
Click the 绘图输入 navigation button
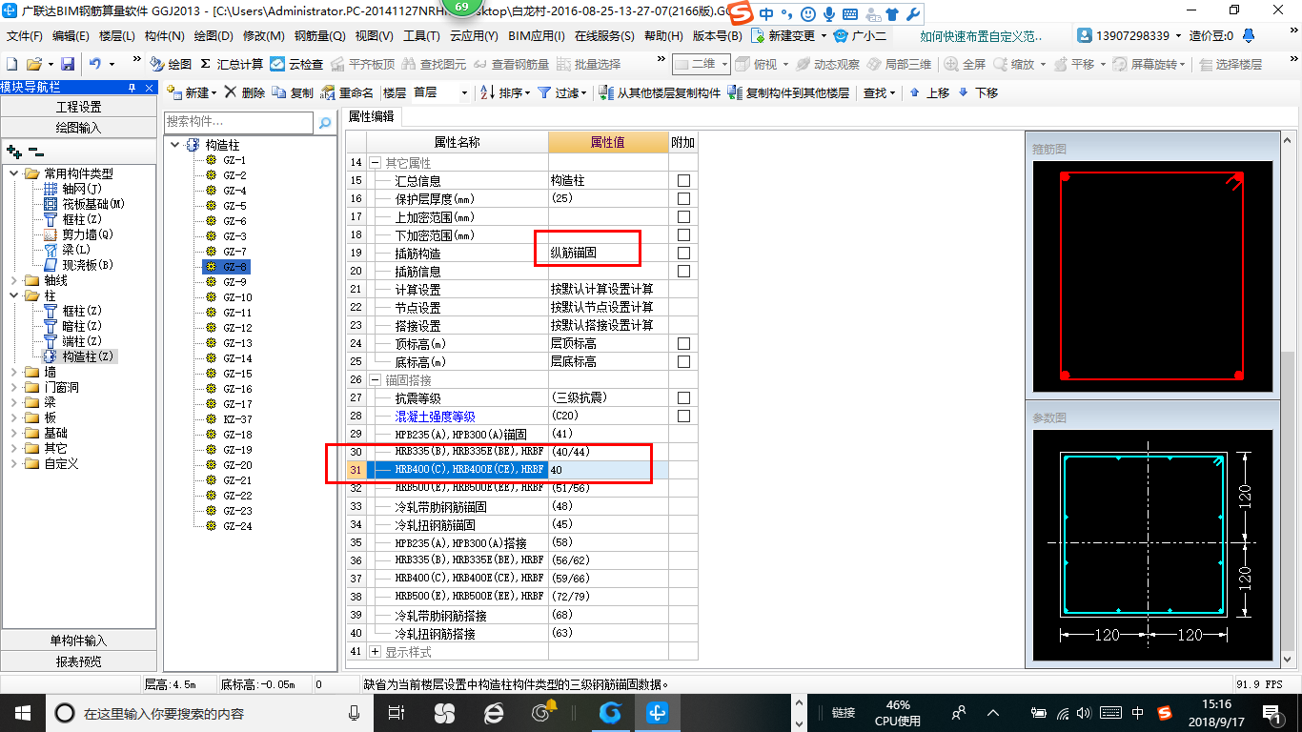tap(78, 127)
